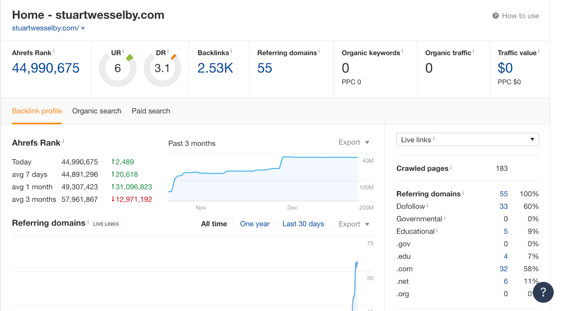
Task: Click the How to use link
Action: click(x=520, y=16)
